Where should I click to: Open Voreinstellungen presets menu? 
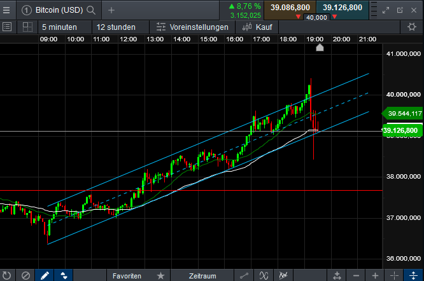192,27
